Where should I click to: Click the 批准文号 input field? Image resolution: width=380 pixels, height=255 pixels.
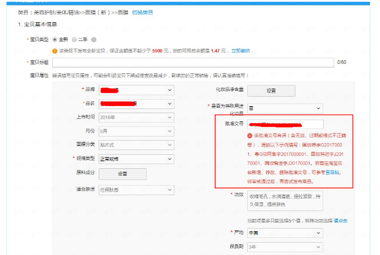285,124
